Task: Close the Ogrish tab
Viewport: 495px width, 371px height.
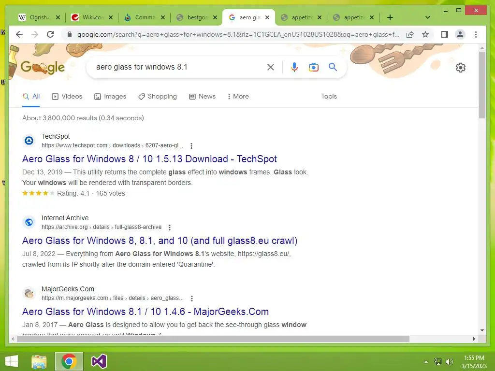Action: [x=58, y=17]
